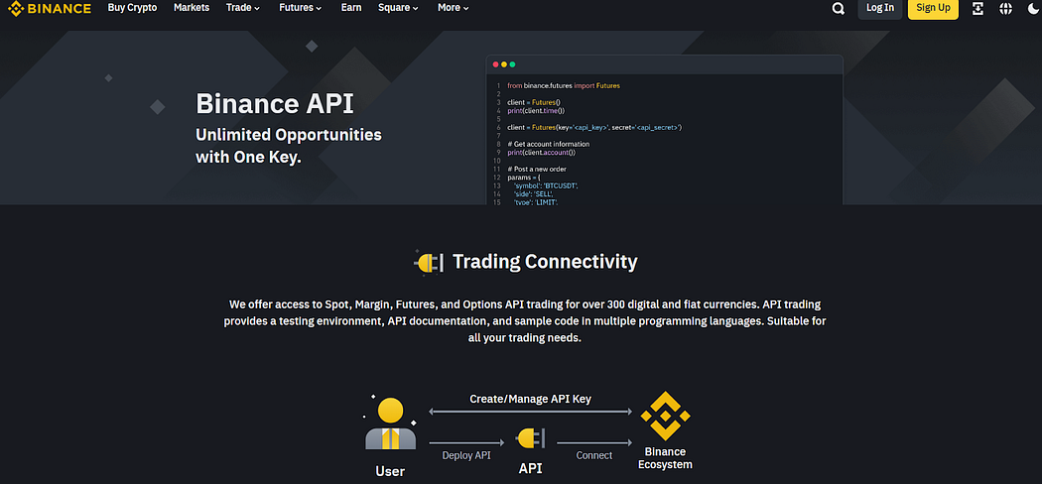Click the plug icon beside Trading Connectivity

click(x=429, y=262)
